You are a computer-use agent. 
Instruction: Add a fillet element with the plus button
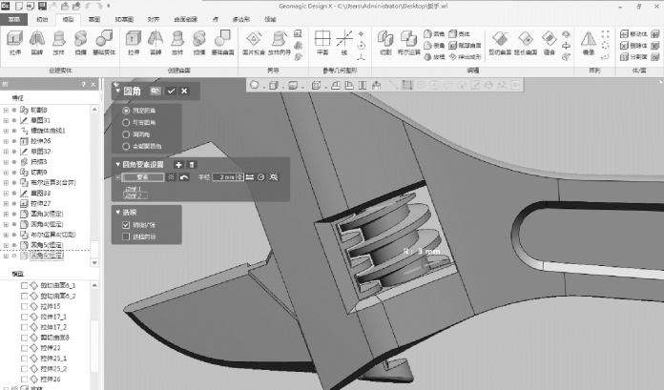(178, 165)
